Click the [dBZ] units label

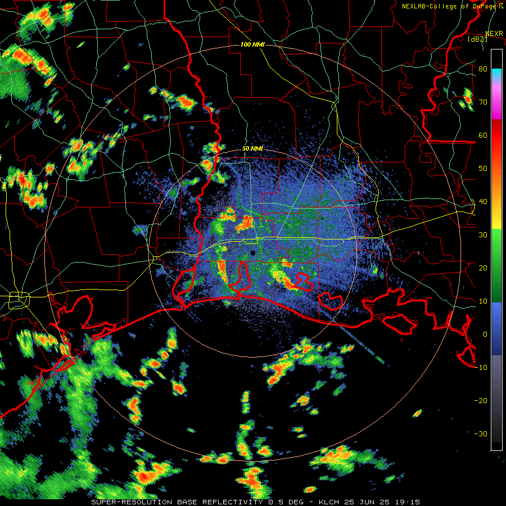coord(477,39)
